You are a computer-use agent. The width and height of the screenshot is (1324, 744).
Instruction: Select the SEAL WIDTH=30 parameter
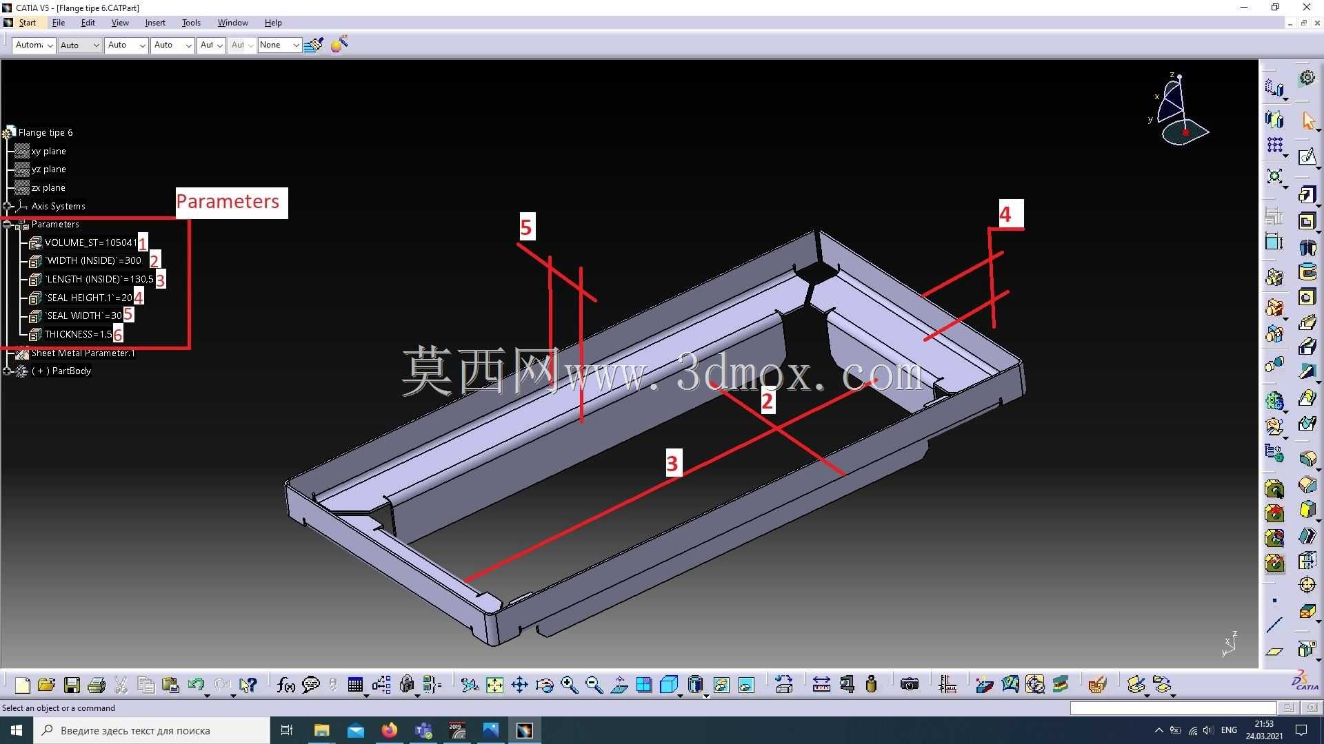tap(83, 316)
